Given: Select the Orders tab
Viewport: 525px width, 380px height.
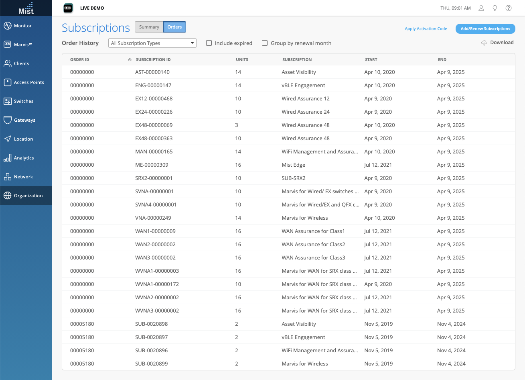Looking at the screenshot, I should pyautogui.click(x=174, y=27).
